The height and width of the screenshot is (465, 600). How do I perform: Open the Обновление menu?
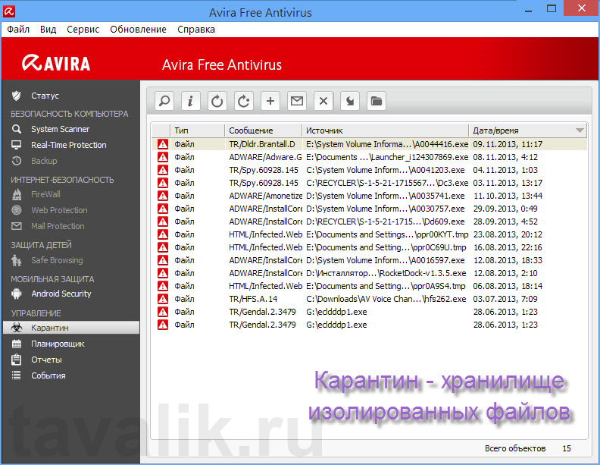pyautogui.click(x=138, y=30)
